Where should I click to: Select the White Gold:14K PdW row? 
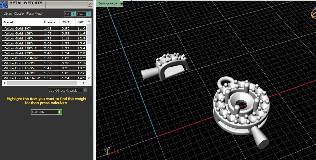[44, 78]
